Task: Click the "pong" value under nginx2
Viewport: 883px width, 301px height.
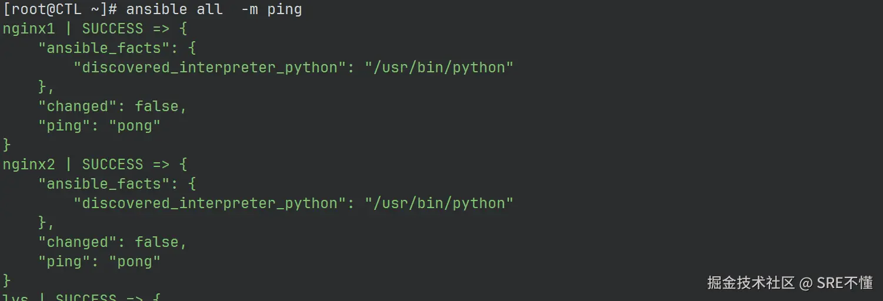Action: (x=135, y=262)
